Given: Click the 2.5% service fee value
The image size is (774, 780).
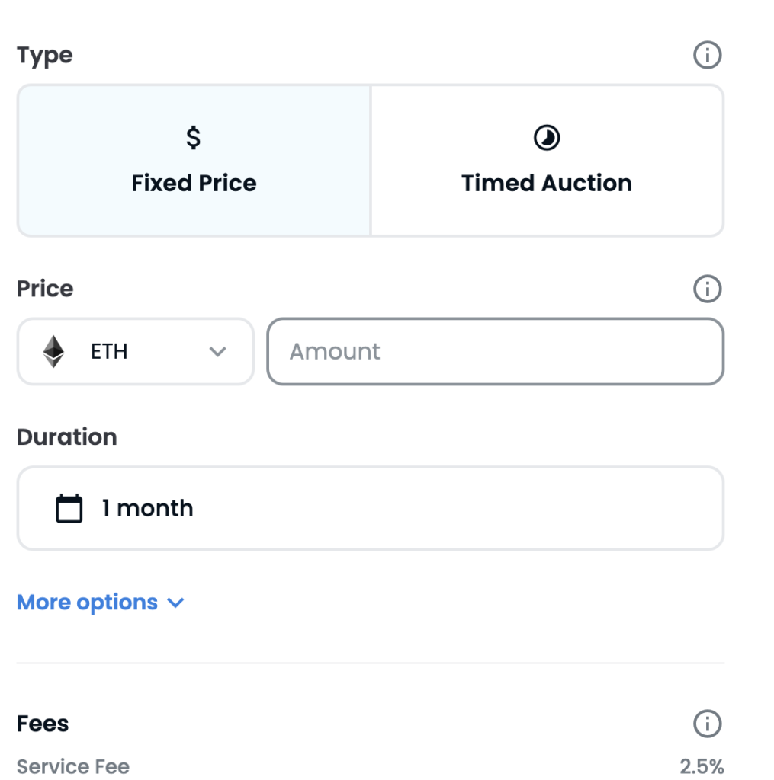Looking at the screenshot, I should tap(702, 766).
